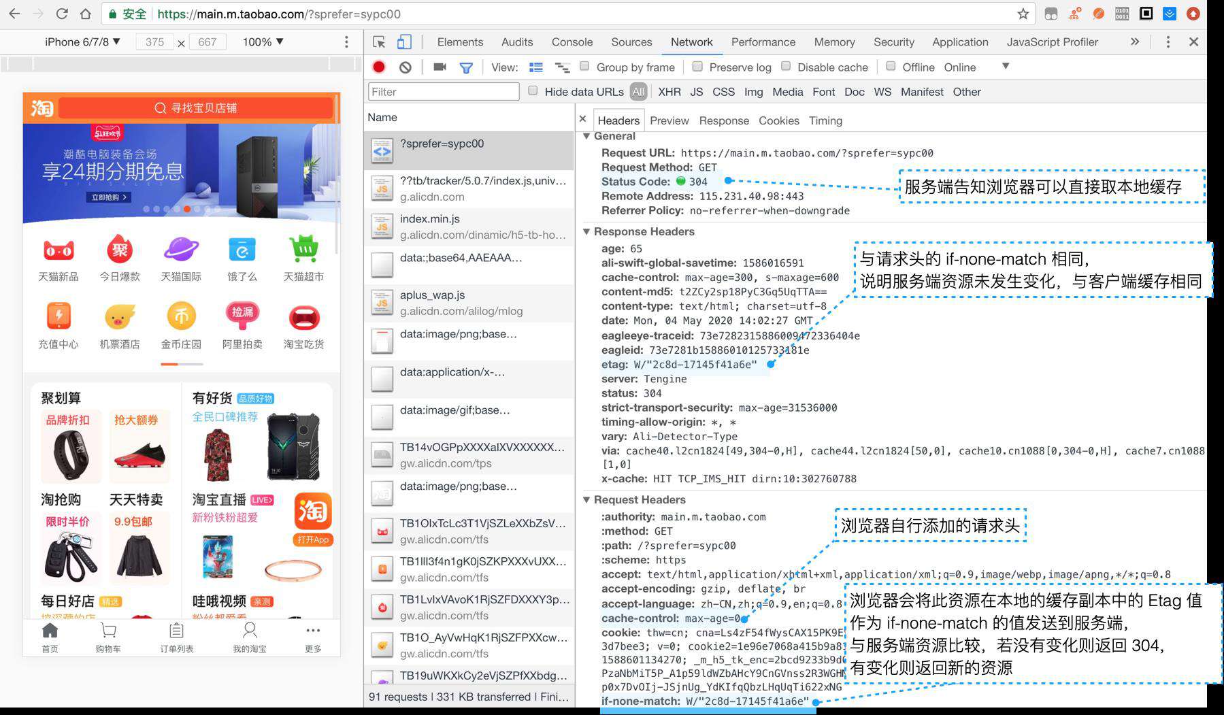Click 立即抢购 on the banner
Viewport: 1224px width, 715px height.
pos(109,197)
